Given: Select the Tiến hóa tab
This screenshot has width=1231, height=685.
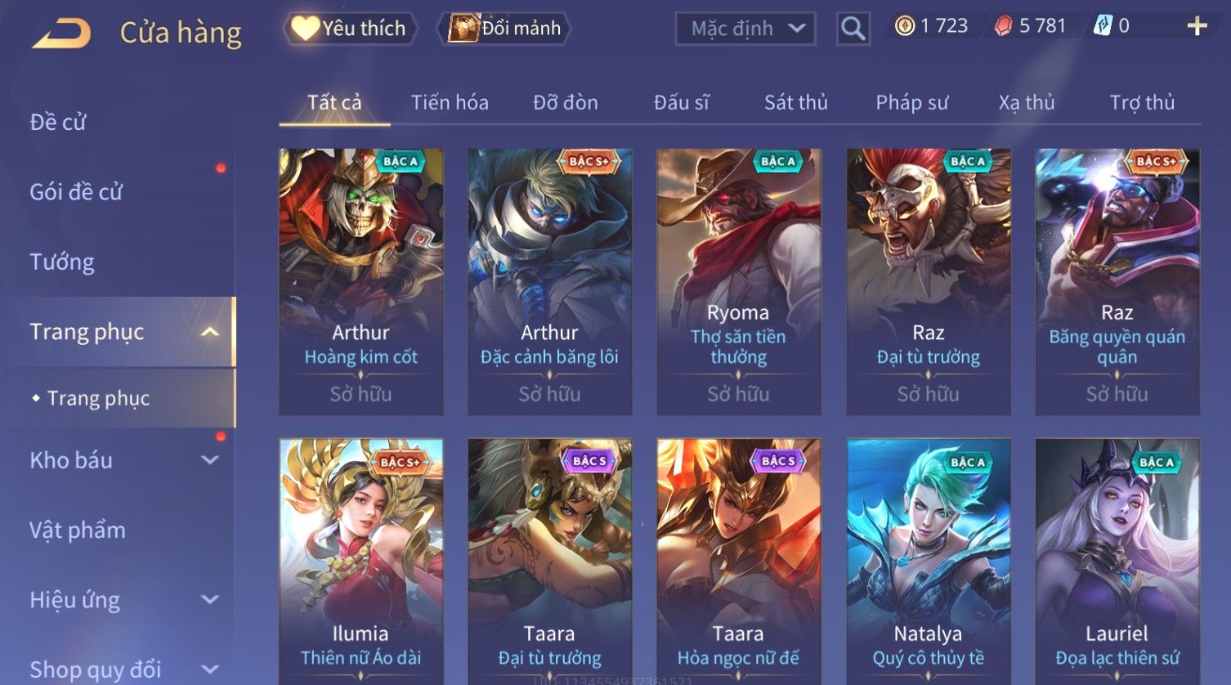Looking at the screenshot, I should 450,102.
